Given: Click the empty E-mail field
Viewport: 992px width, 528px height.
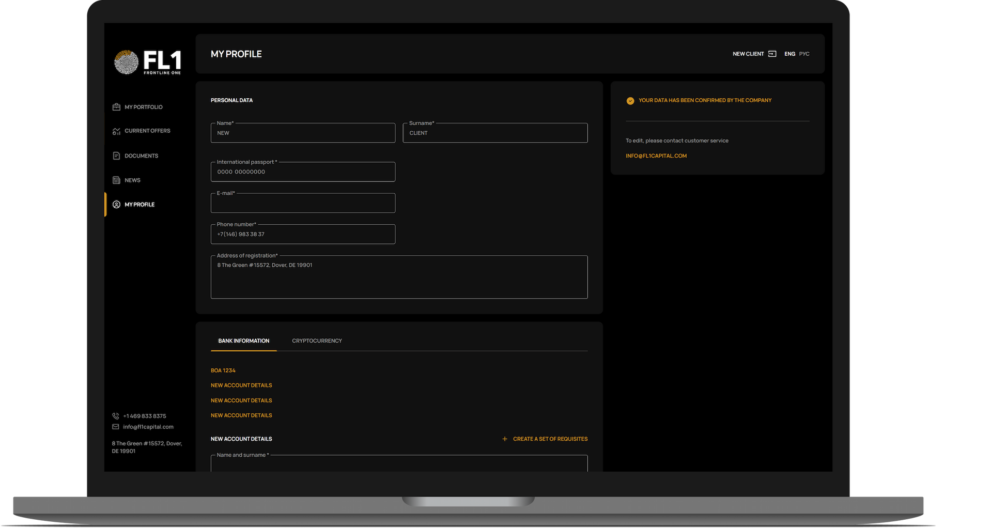Looking at the screenshot, I should (303, 203).
